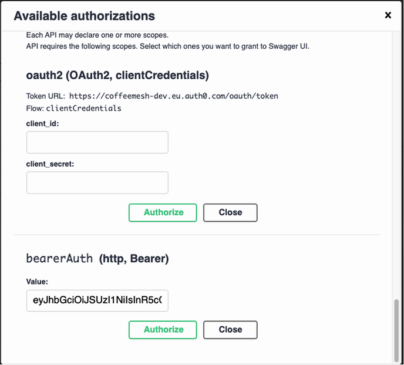Click the client_id input field
The height and width of the screenshot is (365, 404).
(97, 143)
